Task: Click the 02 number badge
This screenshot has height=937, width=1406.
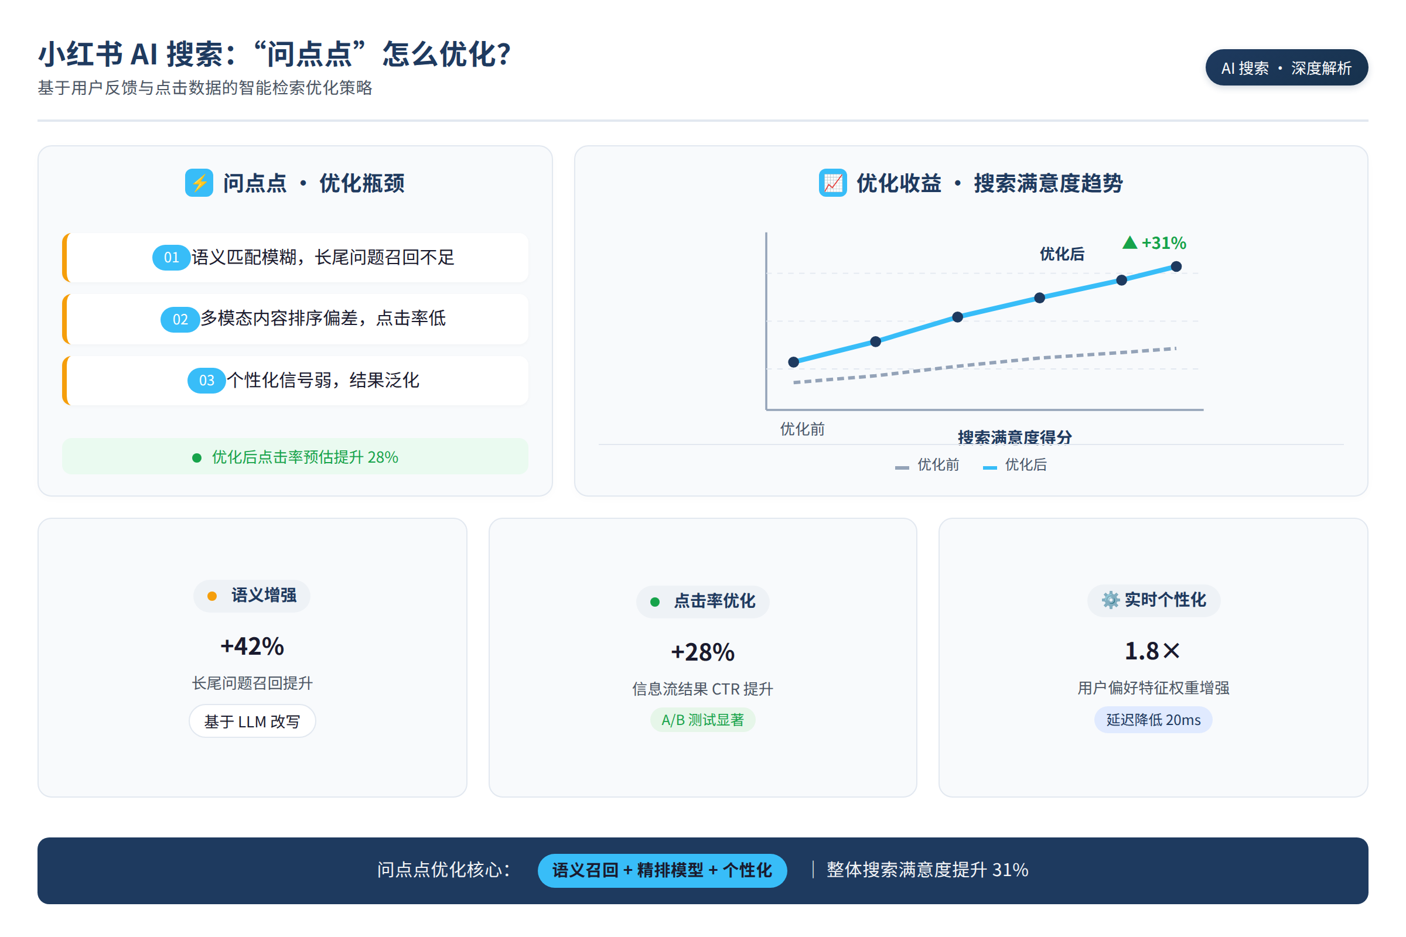Action: (x=180, y=320)
